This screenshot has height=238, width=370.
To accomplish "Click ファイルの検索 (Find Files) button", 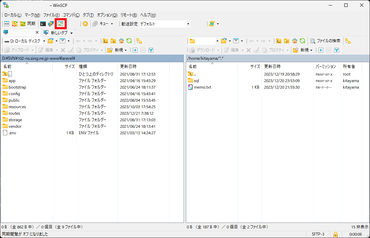I will pyautogui.click(x=325, y=41).
